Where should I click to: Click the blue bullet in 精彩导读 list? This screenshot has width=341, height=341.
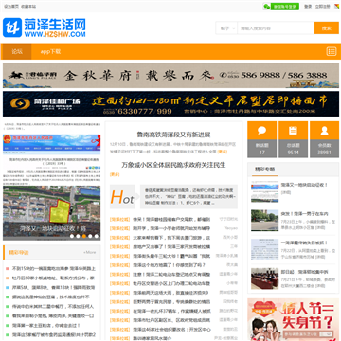(8, 288)
